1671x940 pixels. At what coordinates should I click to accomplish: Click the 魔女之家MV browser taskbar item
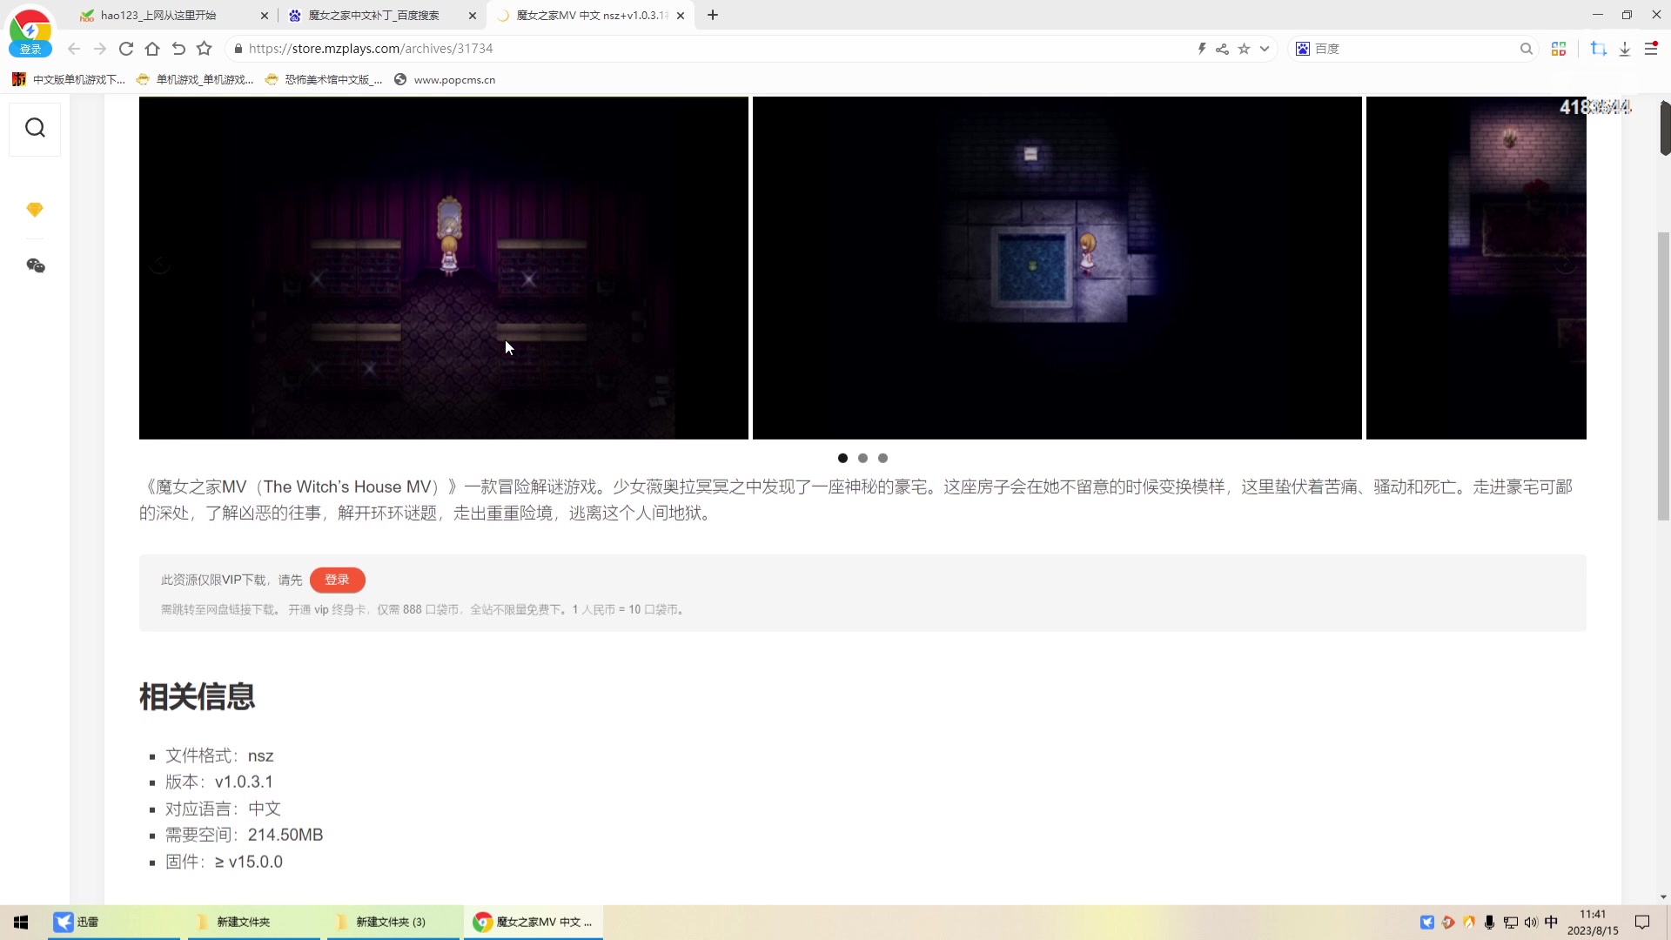tap(534, 922)
